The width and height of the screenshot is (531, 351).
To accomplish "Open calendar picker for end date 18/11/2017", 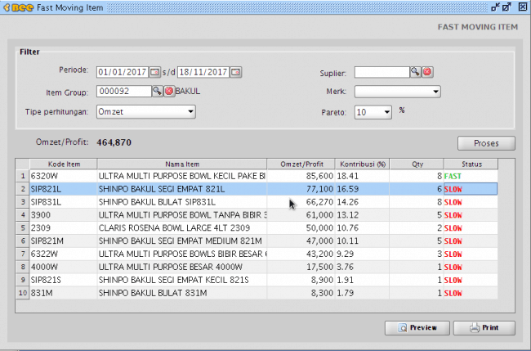I will [236, 72].
